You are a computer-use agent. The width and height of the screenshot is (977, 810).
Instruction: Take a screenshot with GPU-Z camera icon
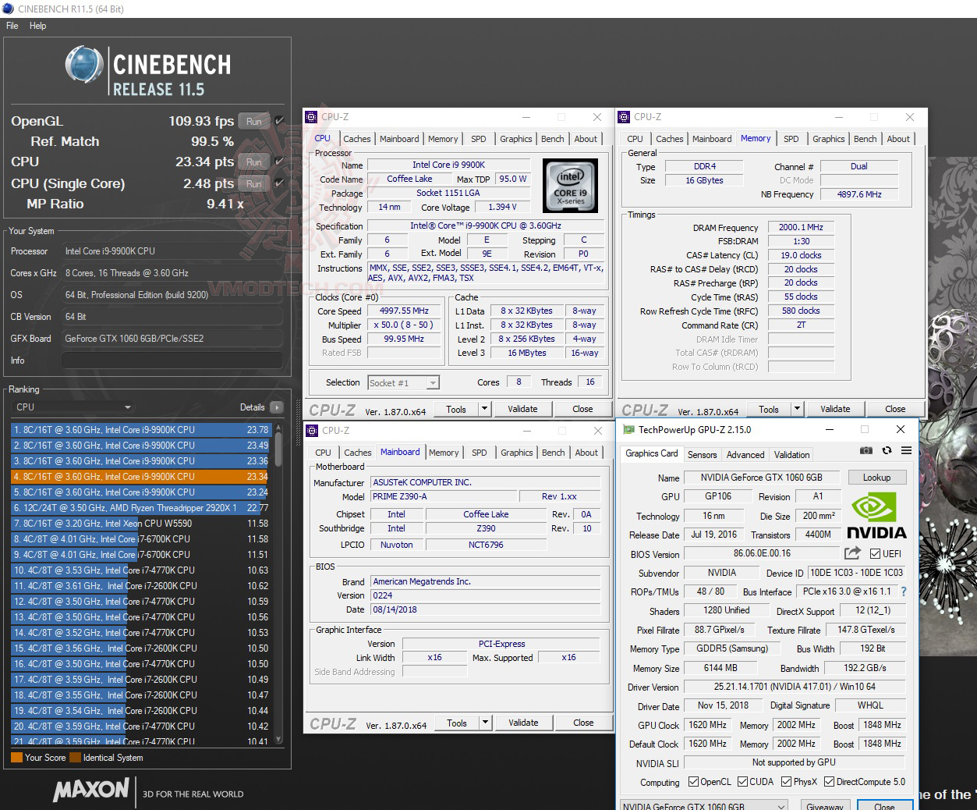click(865, 450)
